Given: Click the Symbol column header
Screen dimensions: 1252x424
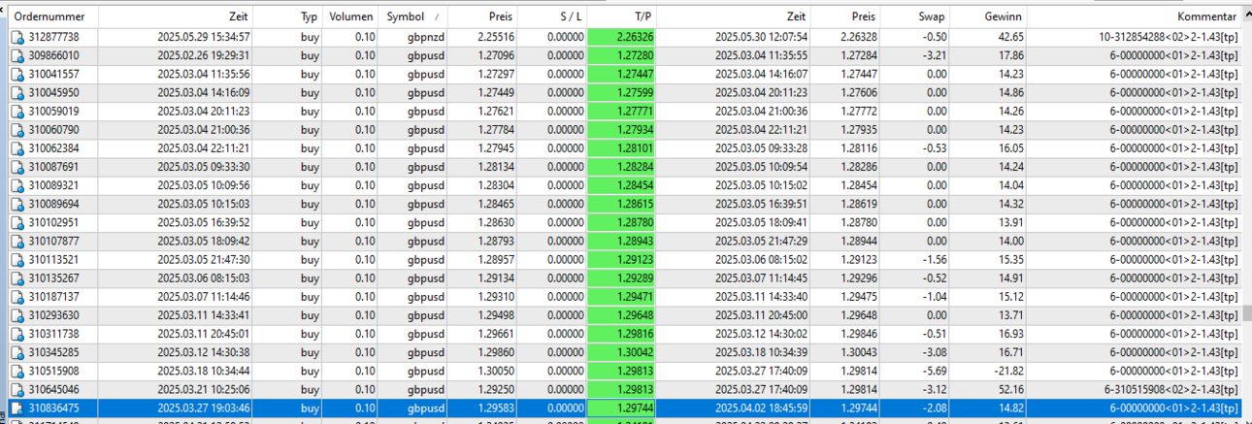Looking at the screenshot, I should (x=414, y=17).
